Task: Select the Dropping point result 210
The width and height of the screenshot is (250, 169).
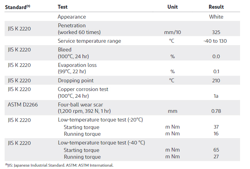Action: coord(216,80)
